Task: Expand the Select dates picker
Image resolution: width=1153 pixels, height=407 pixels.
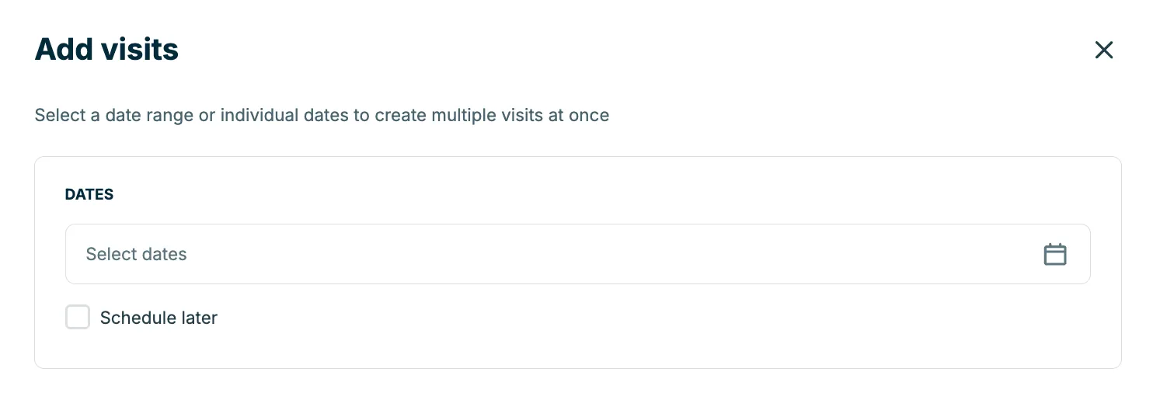Action: (577, 254)
